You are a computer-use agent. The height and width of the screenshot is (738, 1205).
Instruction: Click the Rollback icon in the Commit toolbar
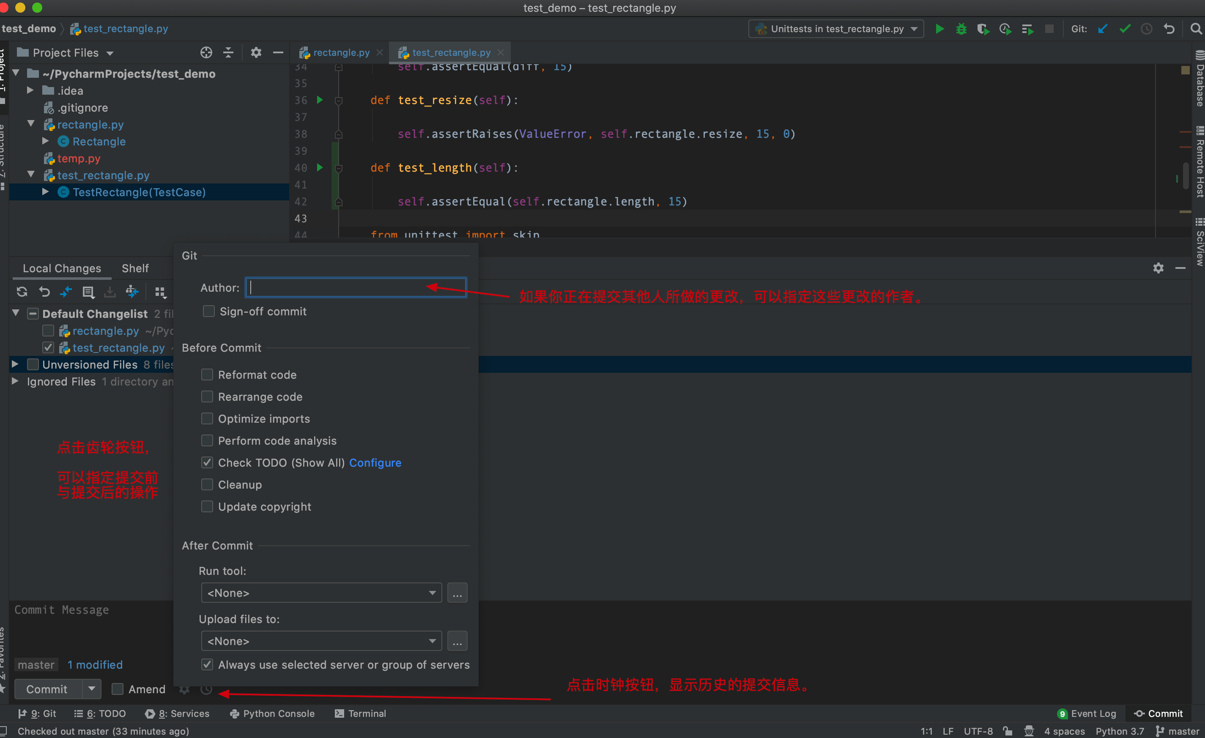click(44, 292)
